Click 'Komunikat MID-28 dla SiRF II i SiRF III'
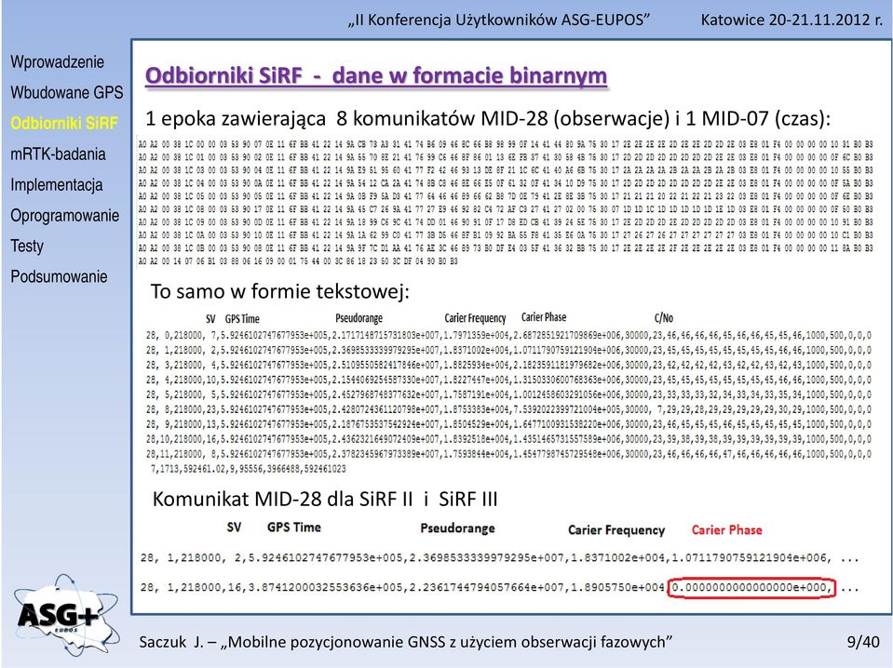 (x=325, y=499)
